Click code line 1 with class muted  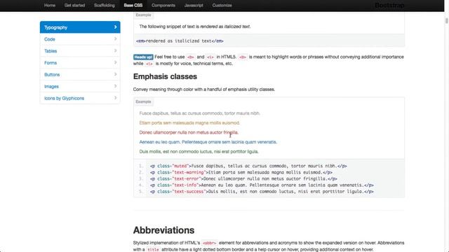[x=248, y=166]
